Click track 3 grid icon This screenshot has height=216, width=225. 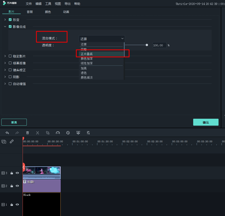3,173
